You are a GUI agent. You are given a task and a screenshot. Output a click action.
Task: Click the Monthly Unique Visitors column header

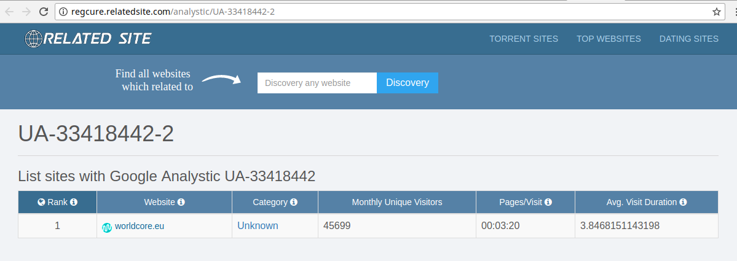coord(397,202)
